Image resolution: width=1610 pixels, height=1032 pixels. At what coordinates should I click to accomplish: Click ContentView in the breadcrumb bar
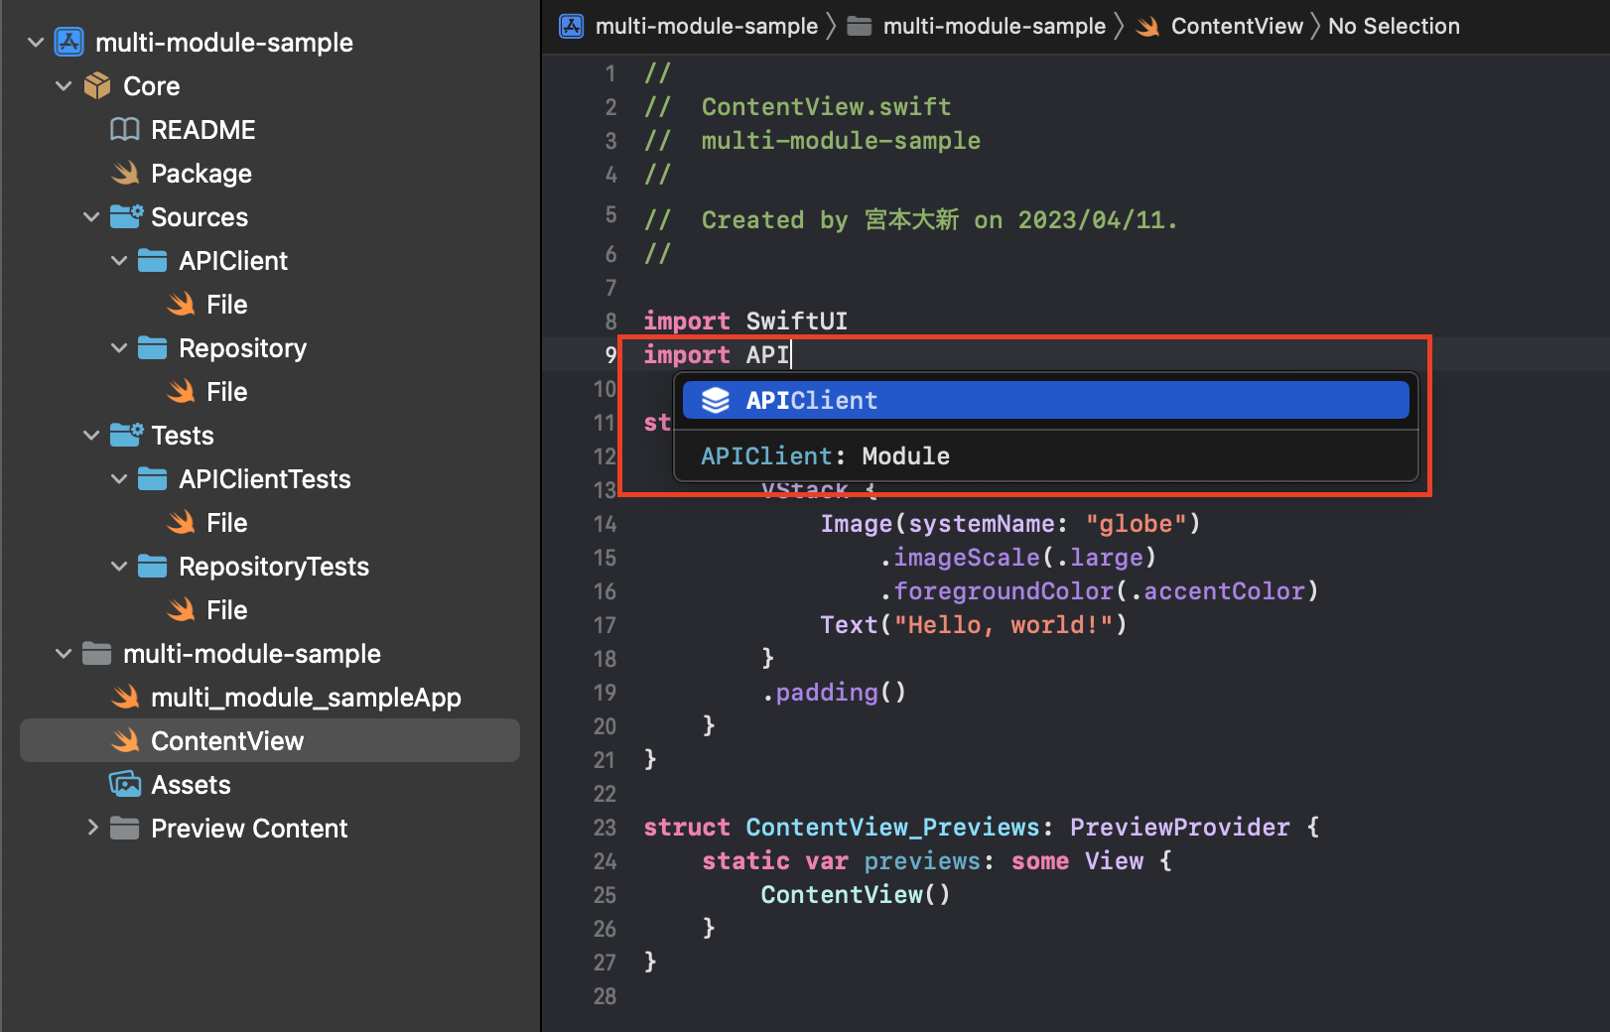pos(1236,26)
